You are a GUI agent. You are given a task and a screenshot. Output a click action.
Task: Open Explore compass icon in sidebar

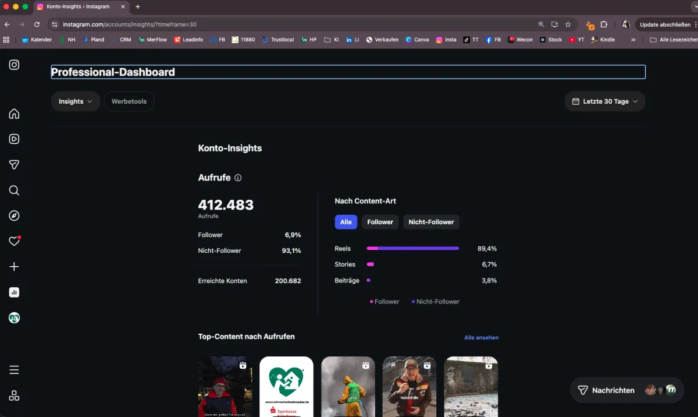point(14,215)
